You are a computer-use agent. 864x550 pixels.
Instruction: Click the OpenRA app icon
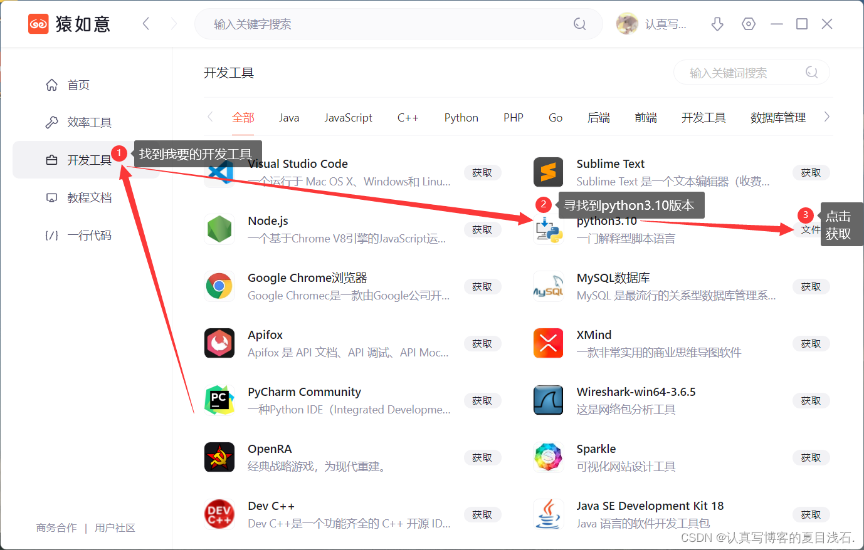pyautogui.click(x=219, y=457)
